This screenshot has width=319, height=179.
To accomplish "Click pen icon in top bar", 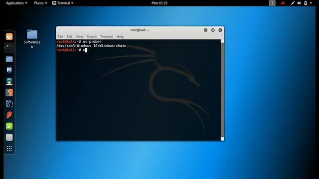I will [x=293, y=3].
